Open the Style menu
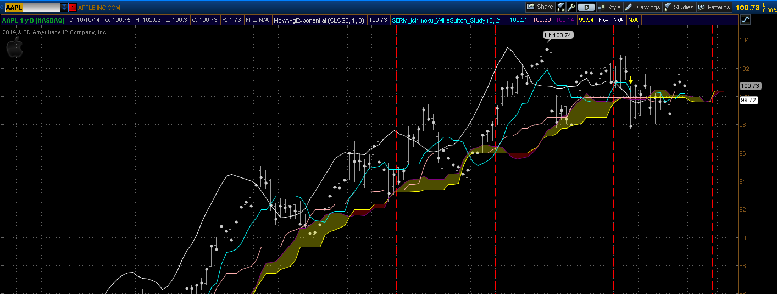 pos(609,7)
